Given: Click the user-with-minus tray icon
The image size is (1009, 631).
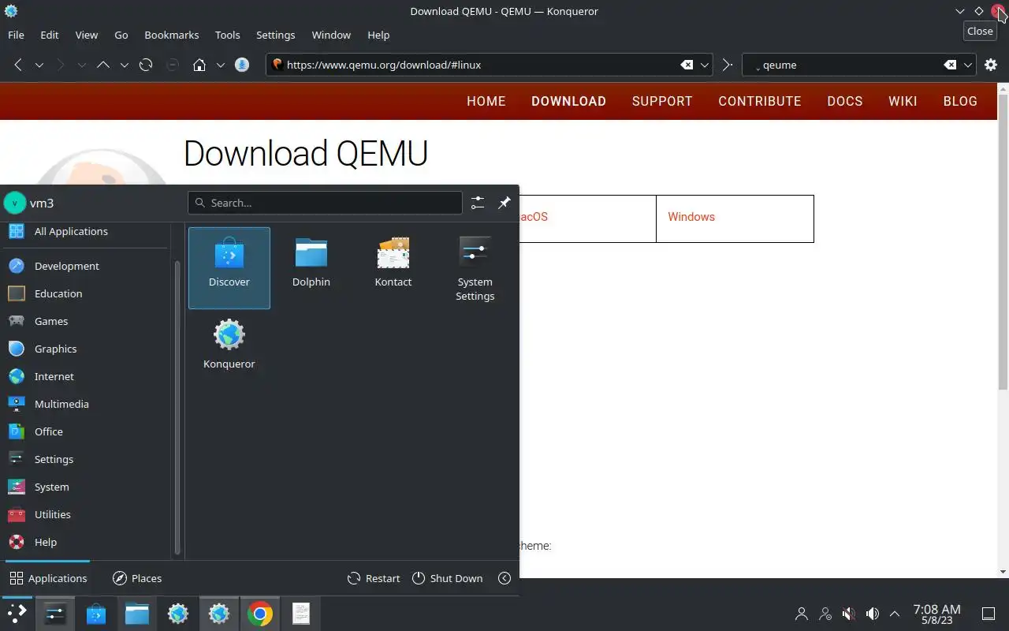Looking at the screenshot, I should pos(825,614).
